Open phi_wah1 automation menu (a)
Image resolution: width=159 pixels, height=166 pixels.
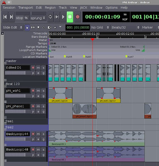(38, 96)
